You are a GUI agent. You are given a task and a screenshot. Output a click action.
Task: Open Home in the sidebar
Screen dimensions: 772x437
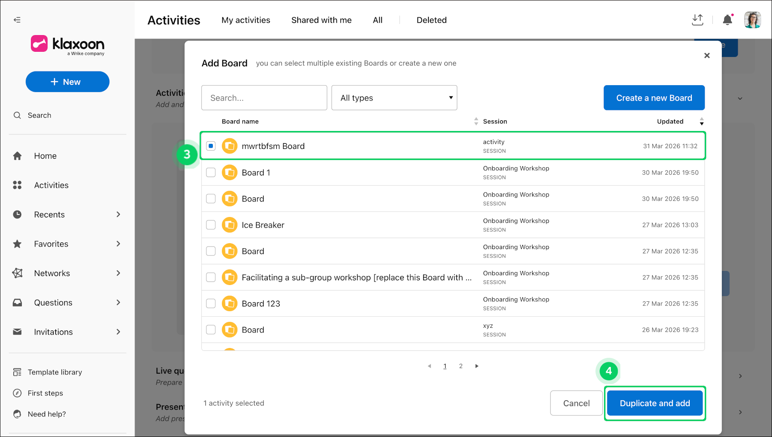(x=45, y=156)
